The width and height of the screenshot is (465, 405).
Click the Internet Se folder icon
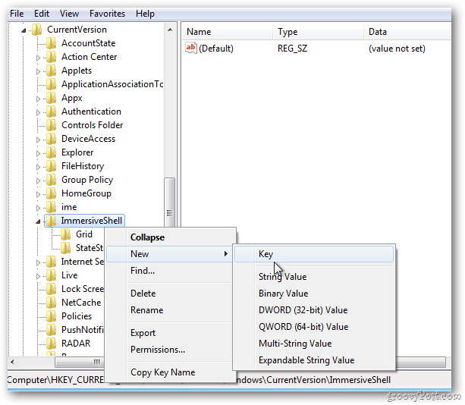point(52,262)
